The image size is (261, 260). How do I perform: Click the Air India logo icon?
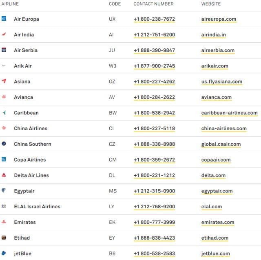click(x=4, y=35)
